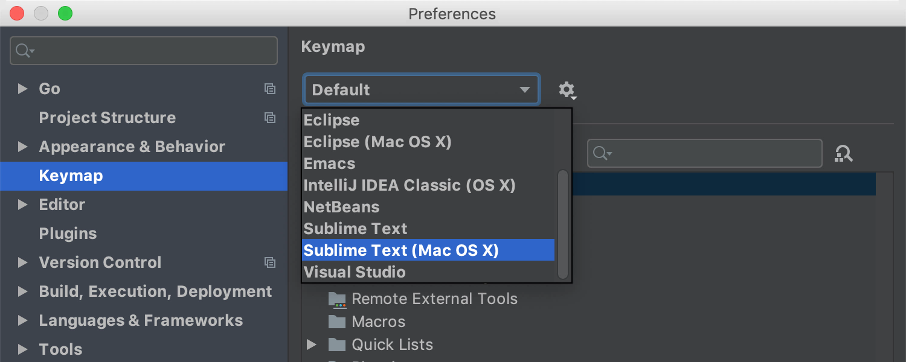The height and width of the screenshot is (362, 906).
Task: Select IntelliJ IDEA Classic (OS X) keymap
Action: tap(410, 185)
